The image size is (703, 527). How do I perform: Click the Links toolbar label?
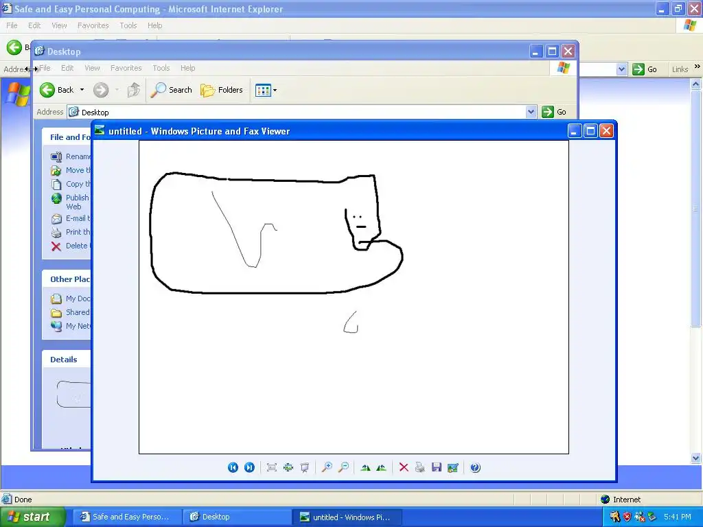tap(680, 69)
